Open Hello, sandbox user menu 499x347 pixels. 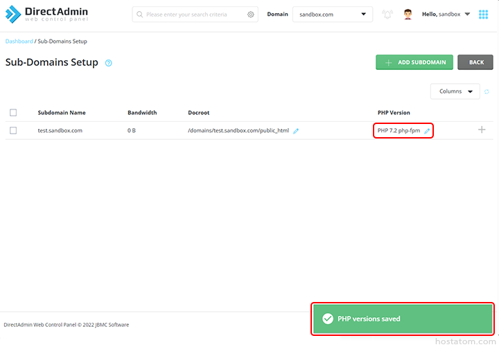click(446, 15)
